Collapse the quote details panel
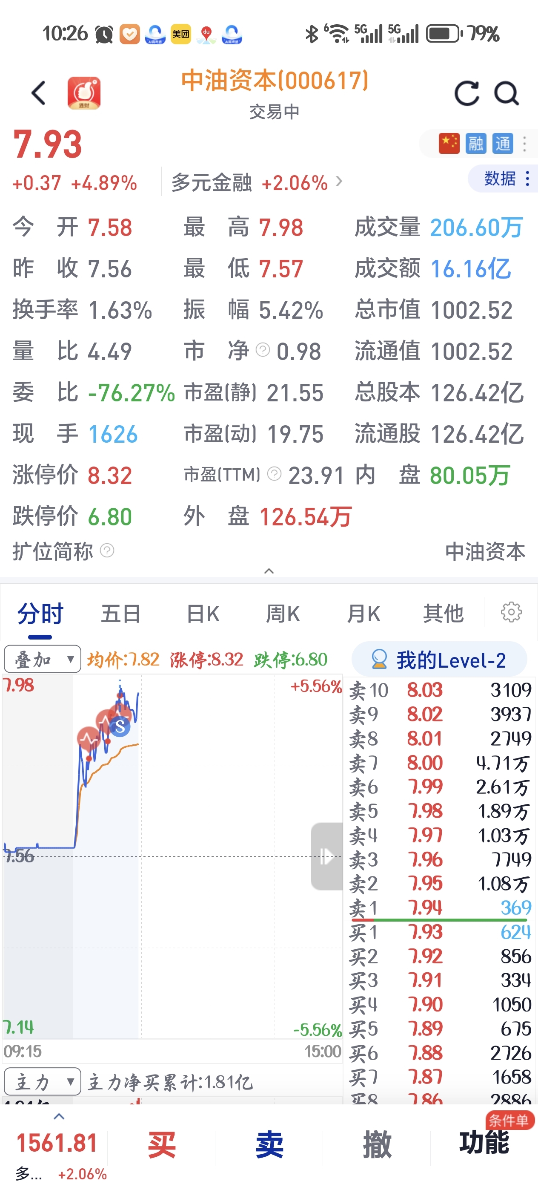This screenshot has height=1193, width=538. tap(269, 571)
